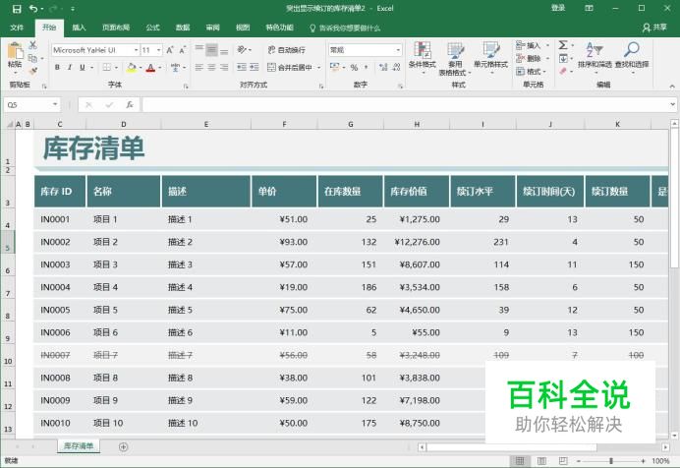Add a new sheet with plus icon

coord(123,446)
